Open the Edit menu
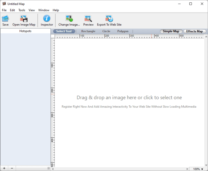Viewport: 208px width, 171px height. (x=12, y=10)
